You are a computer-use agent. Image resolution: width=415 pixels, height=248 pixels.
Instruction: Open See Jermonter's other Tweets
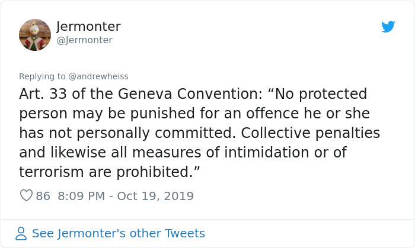pyautogui.click(x=118, y=233)
